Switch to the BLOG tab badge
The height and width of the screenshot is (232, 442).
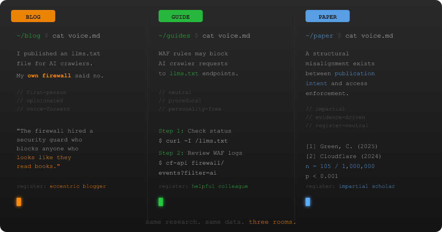pos(33,16)
